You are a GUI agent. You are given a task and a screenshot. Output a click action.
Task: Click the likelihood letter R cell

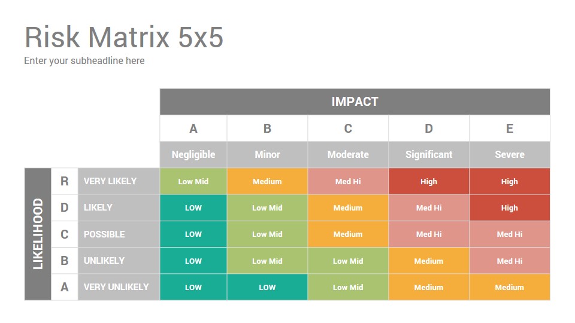coord(65,181)
